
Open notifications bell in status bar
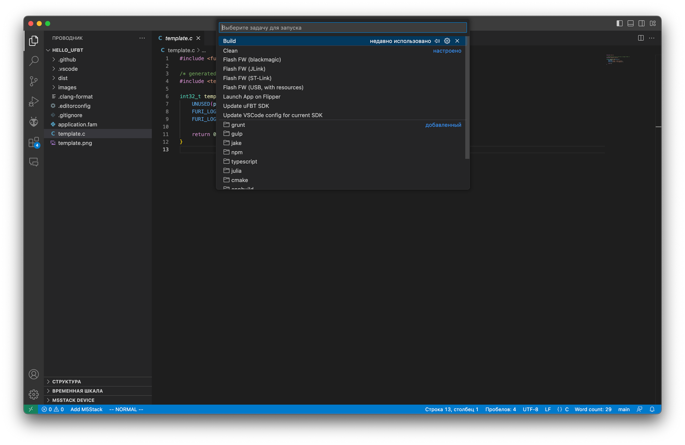click(x=652, y=409)
